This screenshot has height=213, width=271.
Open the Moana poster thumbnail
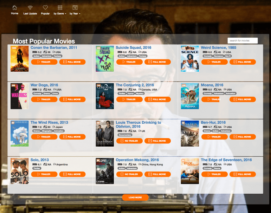coord(190,96)
